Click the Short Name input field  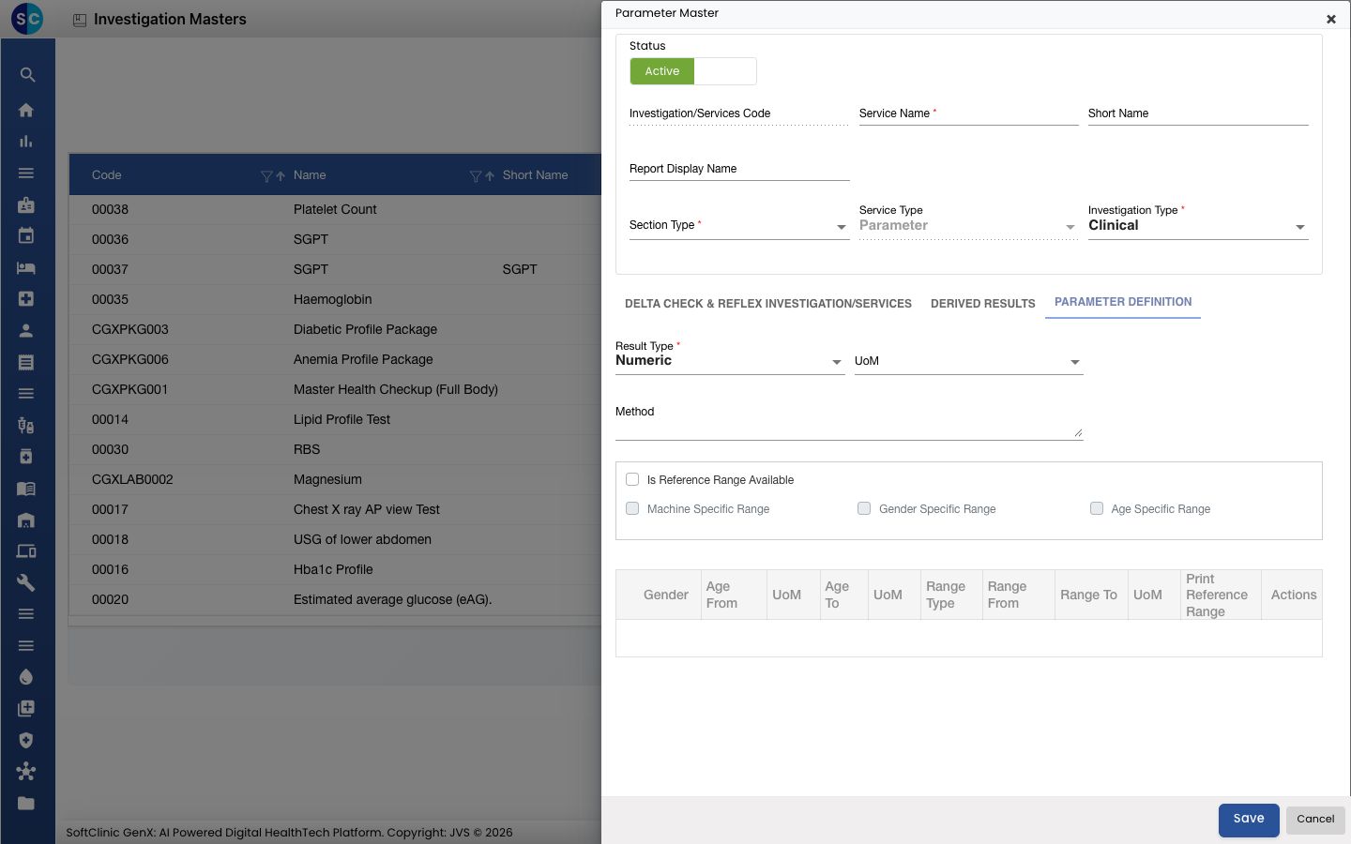point(1198,114)
